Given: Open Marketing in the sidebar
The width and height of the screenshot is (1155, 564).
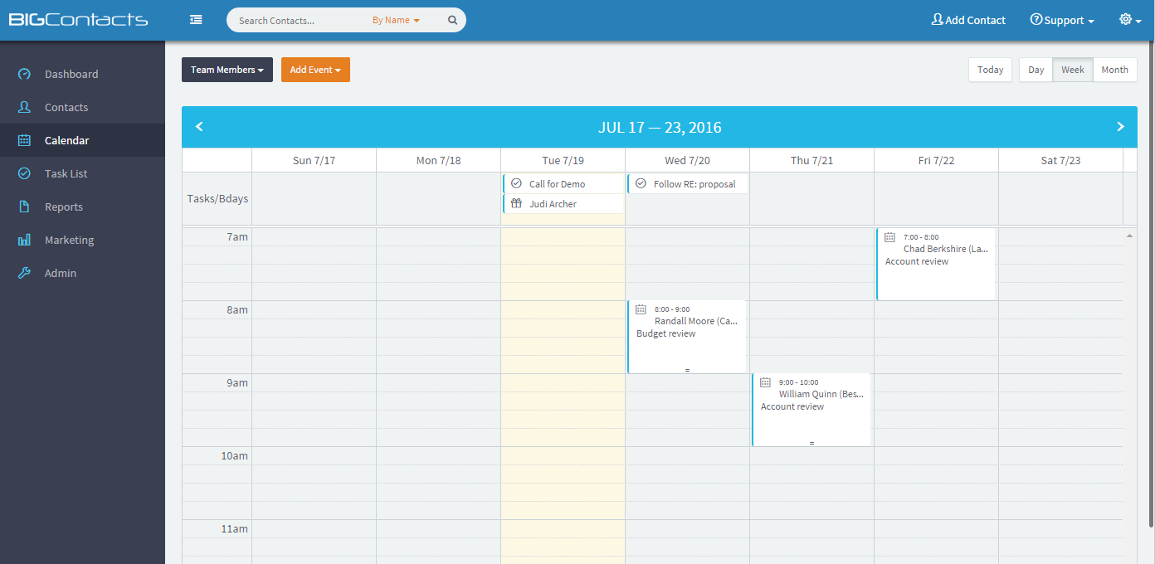Looking at the screenshot, I should click(69, 240).
